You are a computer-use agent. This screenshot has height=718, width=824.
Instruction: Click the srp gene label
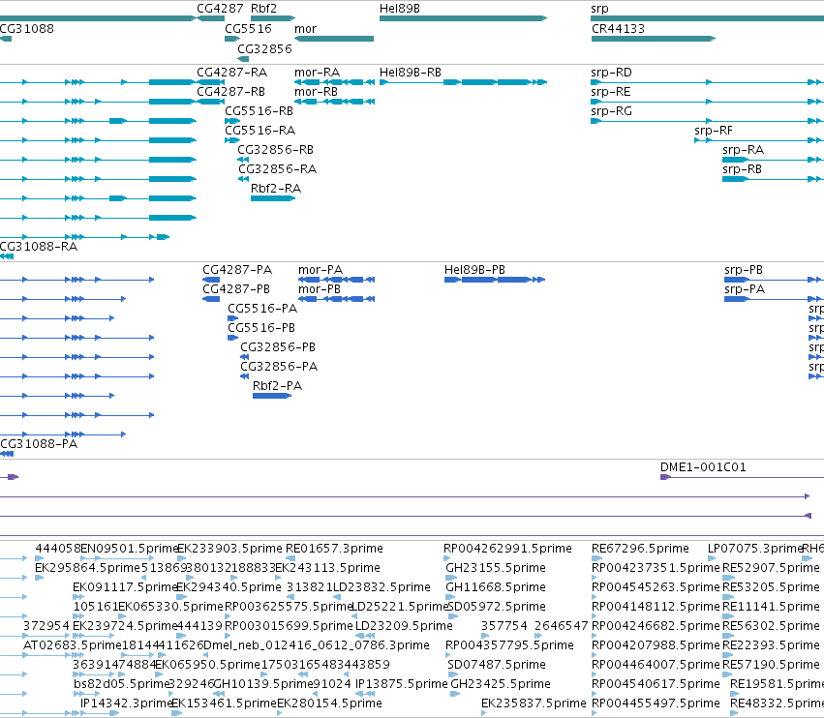tap(599, 9)
